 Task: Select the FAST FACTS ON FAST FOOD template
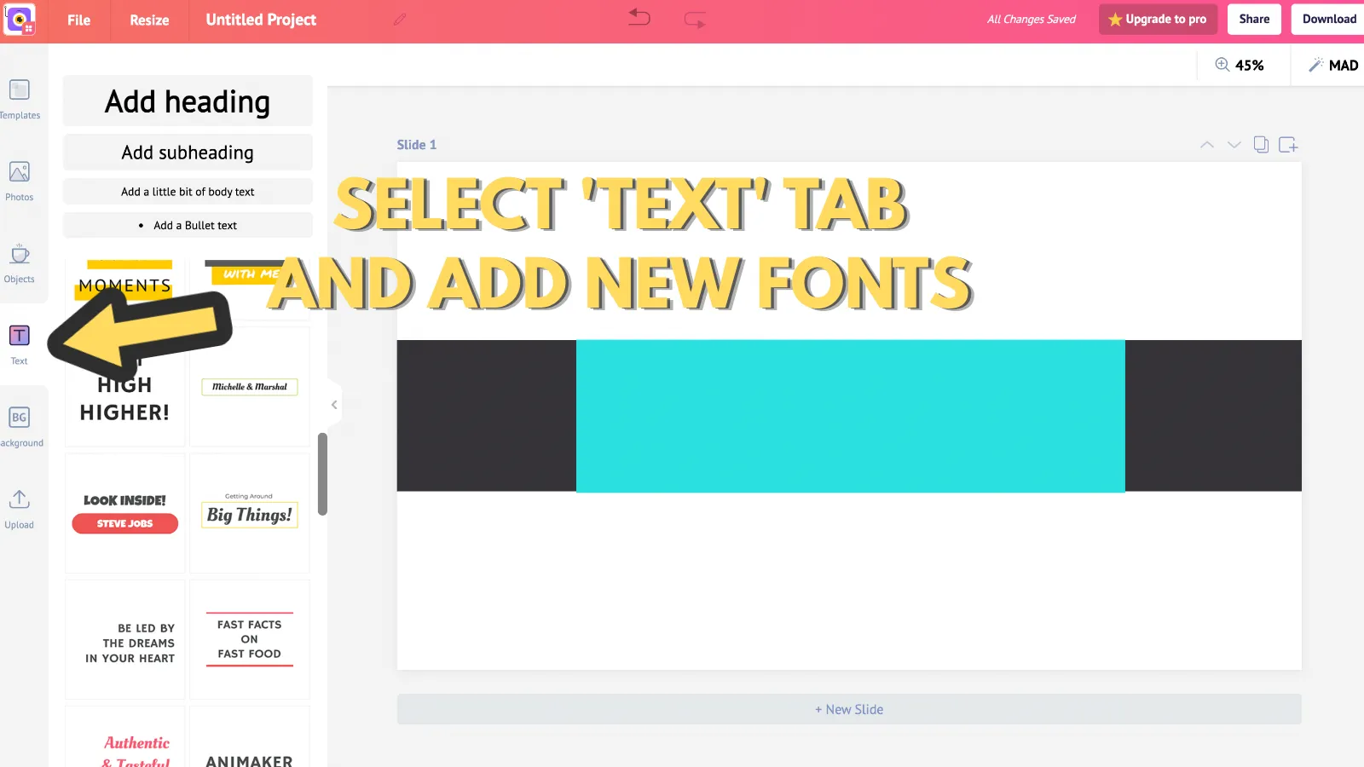(249, 640)
